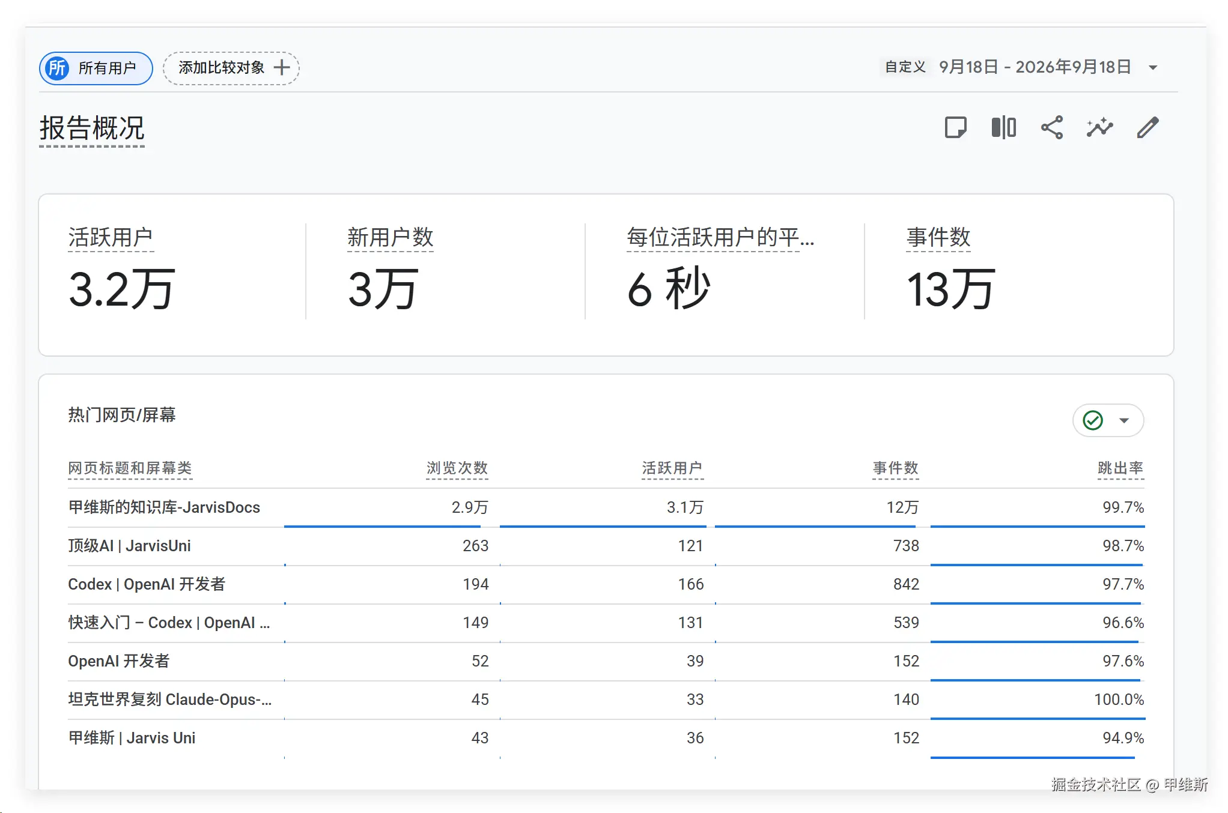Click the 539 events cell
The height and width of the screenshot is (813, 1228).
pos(906,623)
